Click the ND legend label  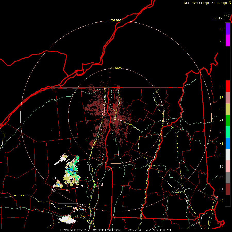pyautogui.click(x=221, y=201)
